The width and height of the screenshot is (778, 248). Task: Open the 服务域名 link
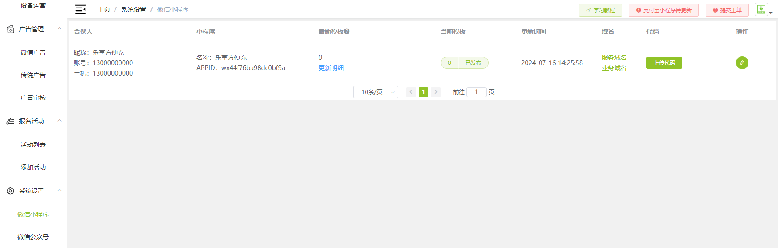(614, 58)
